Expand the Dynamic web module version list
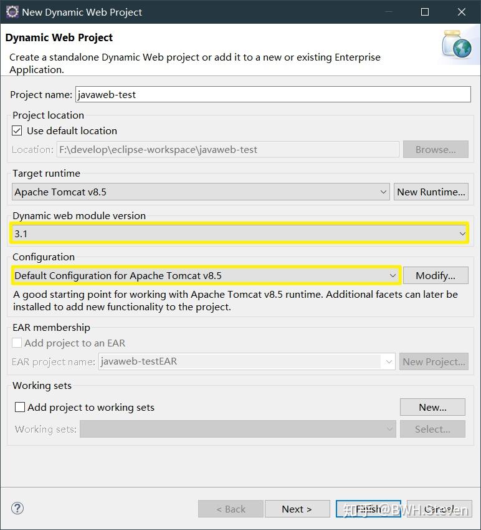The width and height of the screenshot is (481, 530). point(463,232)
